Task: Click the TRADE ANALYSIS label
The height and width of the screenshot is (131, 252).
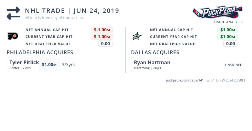Action: pyautogui.click(x=228, y=22)
